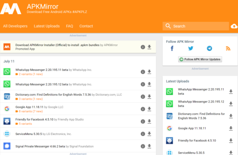Click Signal Foundation developer name
238x155 pixels.
(81, 147)
